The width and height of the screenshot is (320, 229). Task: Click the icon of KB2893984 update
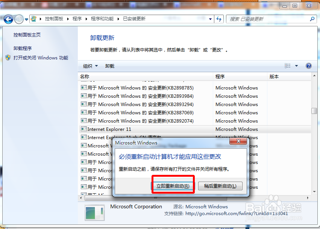(x=84, y=96)
